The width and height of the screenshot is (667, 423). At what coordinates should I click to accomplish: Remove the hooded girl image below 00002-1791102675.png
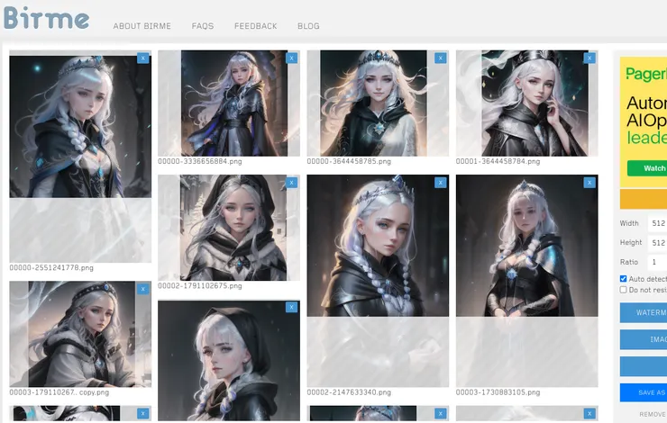(291, 307)
